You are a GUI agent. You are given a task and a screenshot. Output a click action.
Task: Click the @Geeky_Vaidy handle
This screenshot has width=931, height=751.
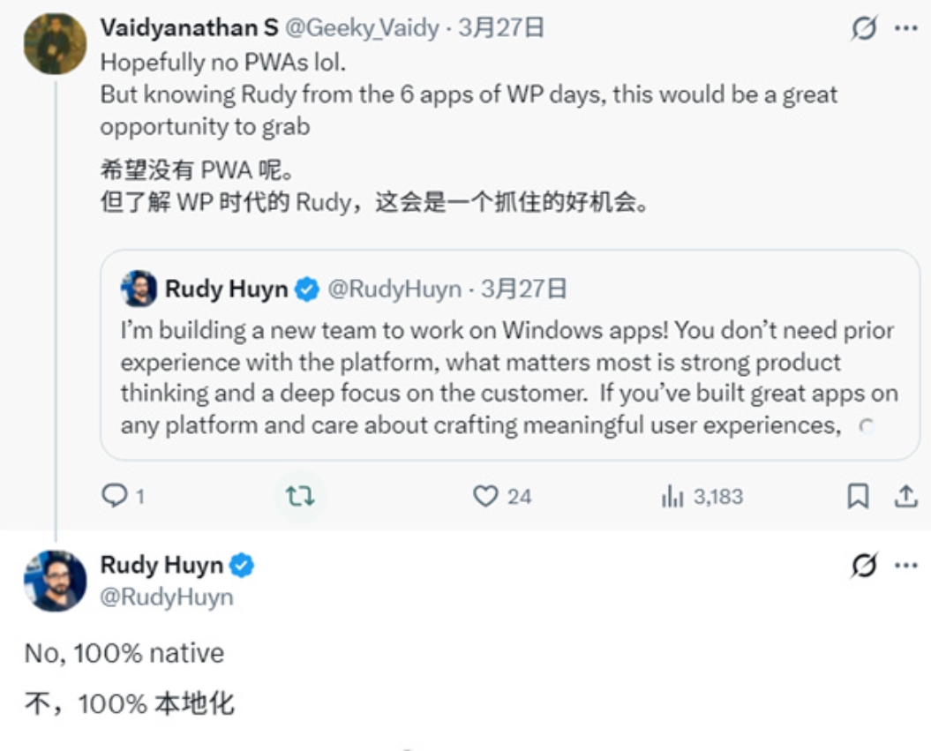pos(362,28)
